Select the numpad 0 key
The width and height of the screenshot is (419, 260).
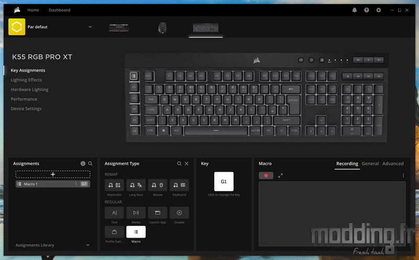click(x=352, y=131)
